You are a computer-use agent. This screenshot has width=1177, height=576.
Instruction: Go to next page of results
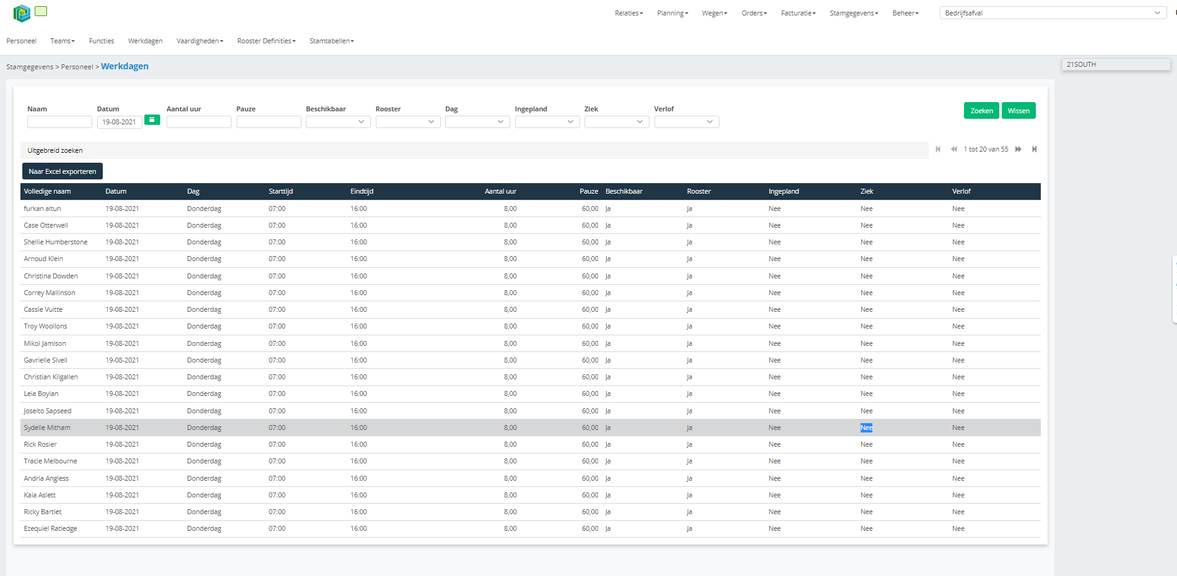pyautogui.click(x=1018, y=149)
